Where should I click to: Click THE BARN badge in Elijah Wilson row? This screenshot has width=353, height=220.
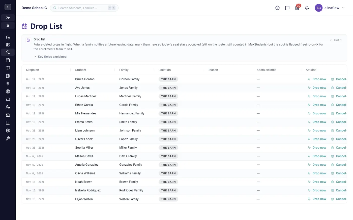tap(168, 199)
